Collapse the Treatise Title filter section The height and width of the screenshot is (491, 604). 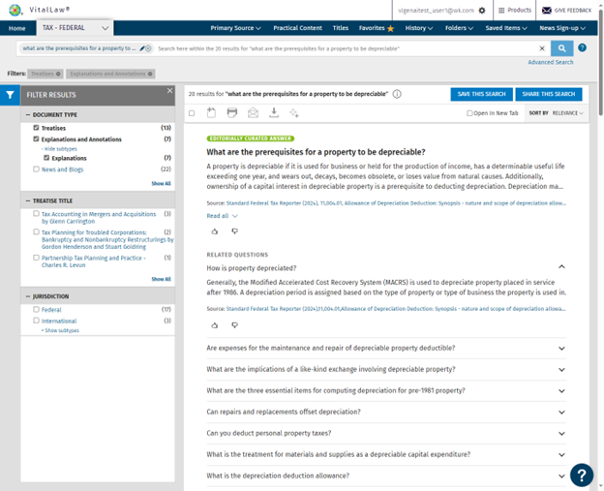[x=28, y=200]
